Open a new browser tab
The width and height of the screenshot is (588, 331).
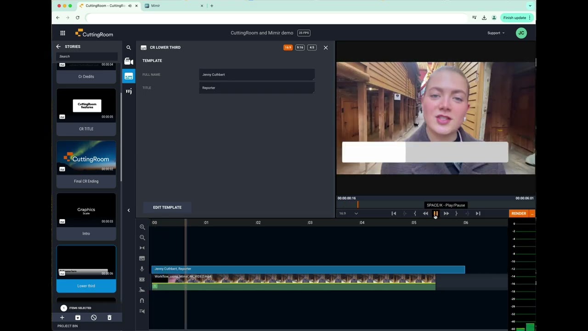point(212,6)
